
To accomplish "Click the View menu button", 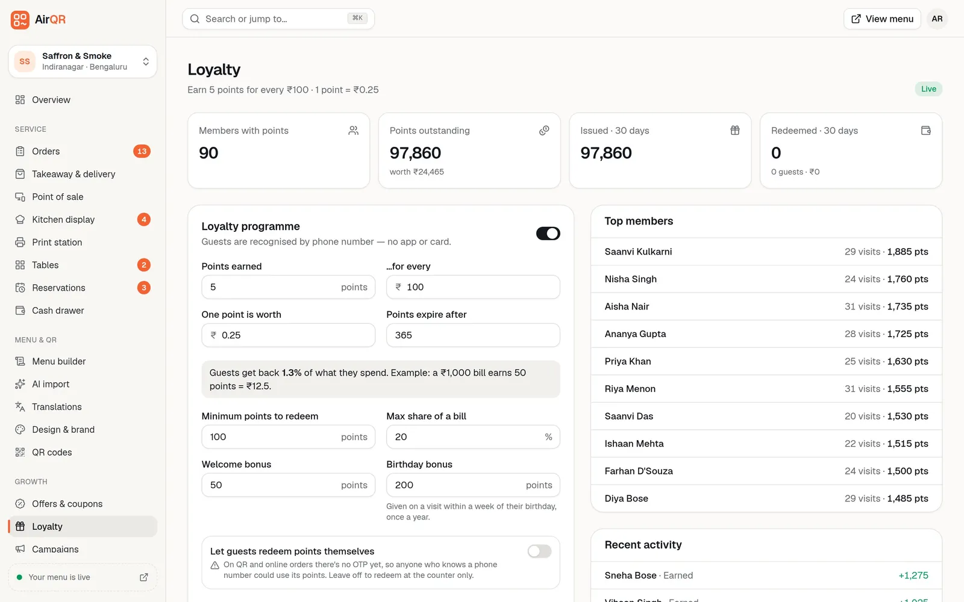I will coord(882,19).
